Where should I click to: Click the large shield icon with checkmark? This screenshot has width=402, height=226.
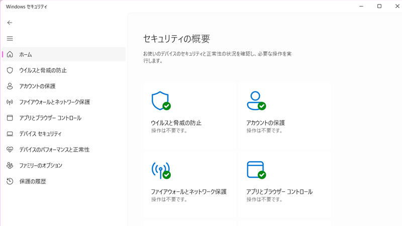161,101
